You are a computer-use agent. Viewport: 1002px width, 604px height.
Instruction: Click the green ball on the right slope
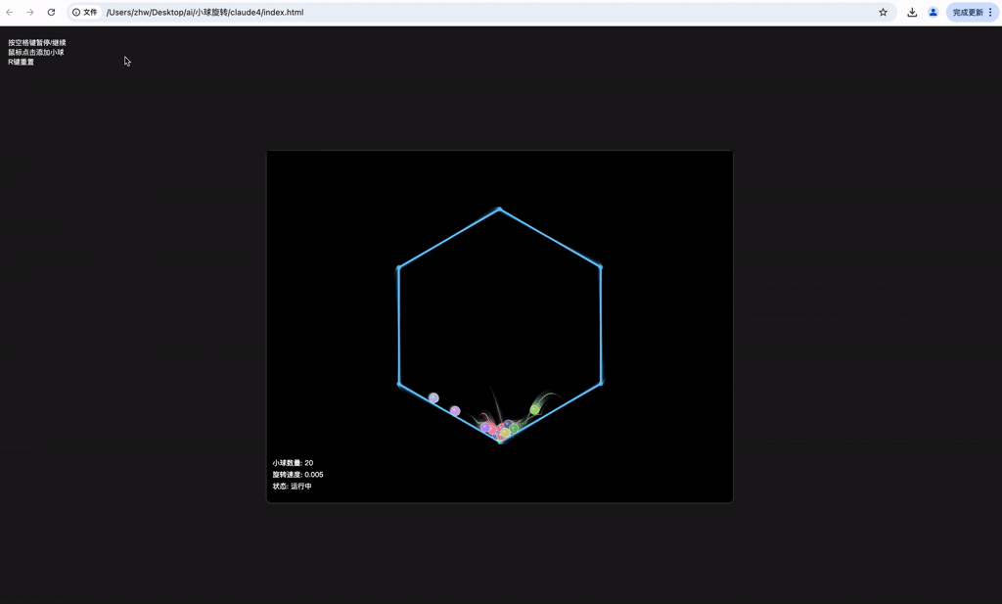click(x=535, y=409)
